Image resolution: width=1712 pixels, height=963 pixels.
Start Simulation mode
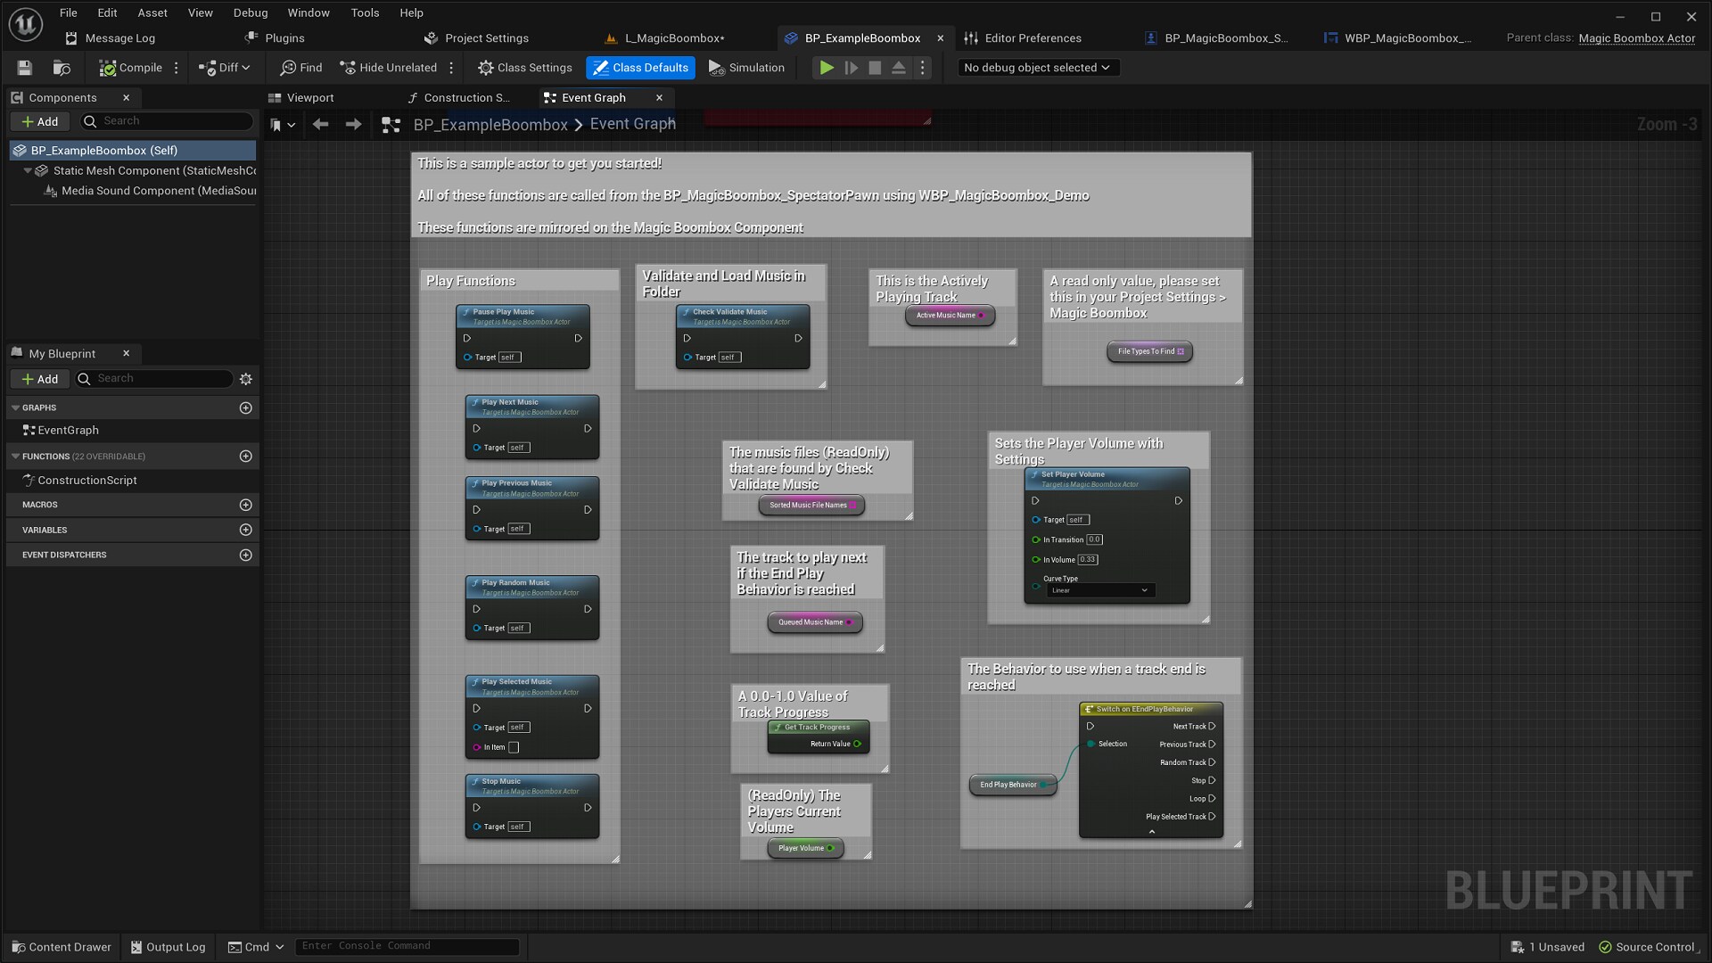(x=747, y=67)
